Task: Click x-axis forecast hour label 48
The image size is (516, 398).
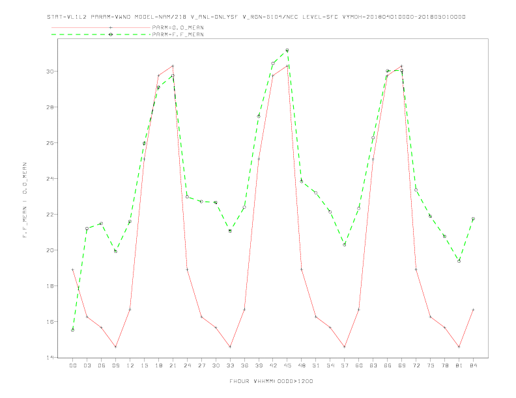Action: pyautogui.click(x=302, y=365)
